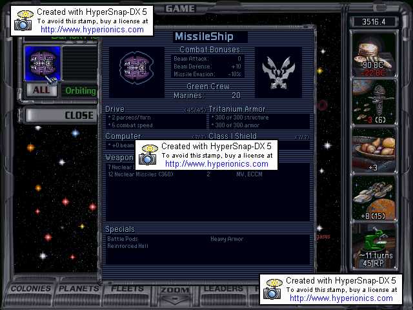Screen dimensions: 413x310
Task: Open the LEADERS screen
Action: [224, 289]
